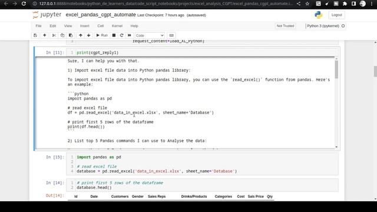Run the selected cell
The height and width of the screenshot is (212, 377).
point(102,35)
